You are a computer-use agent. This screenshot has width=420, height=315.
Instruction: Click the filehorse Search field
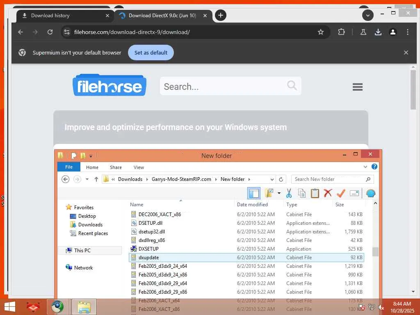[x=231, y=86]
